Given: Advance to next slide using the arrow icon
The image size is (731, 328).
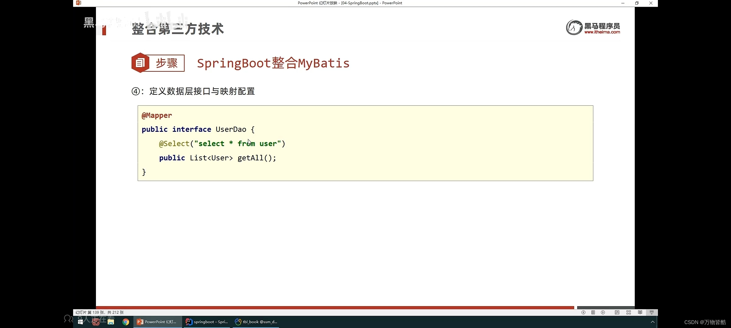Looking at the screenshot, I should 603,312.
